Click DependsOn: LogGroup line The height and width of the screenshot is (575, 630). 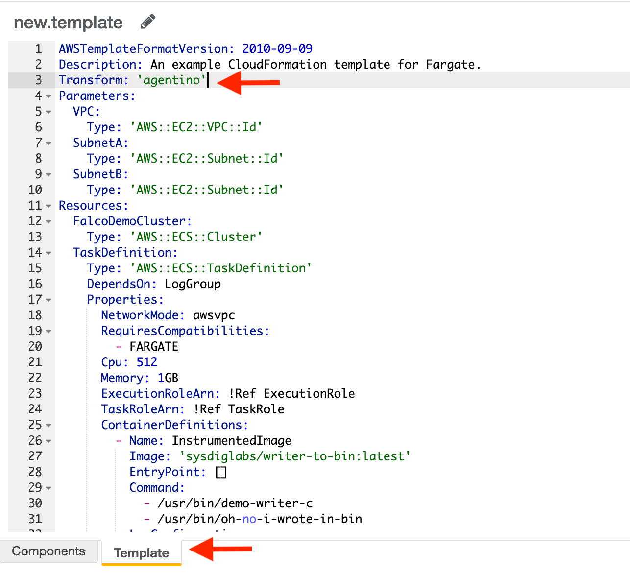coord(154,284)
